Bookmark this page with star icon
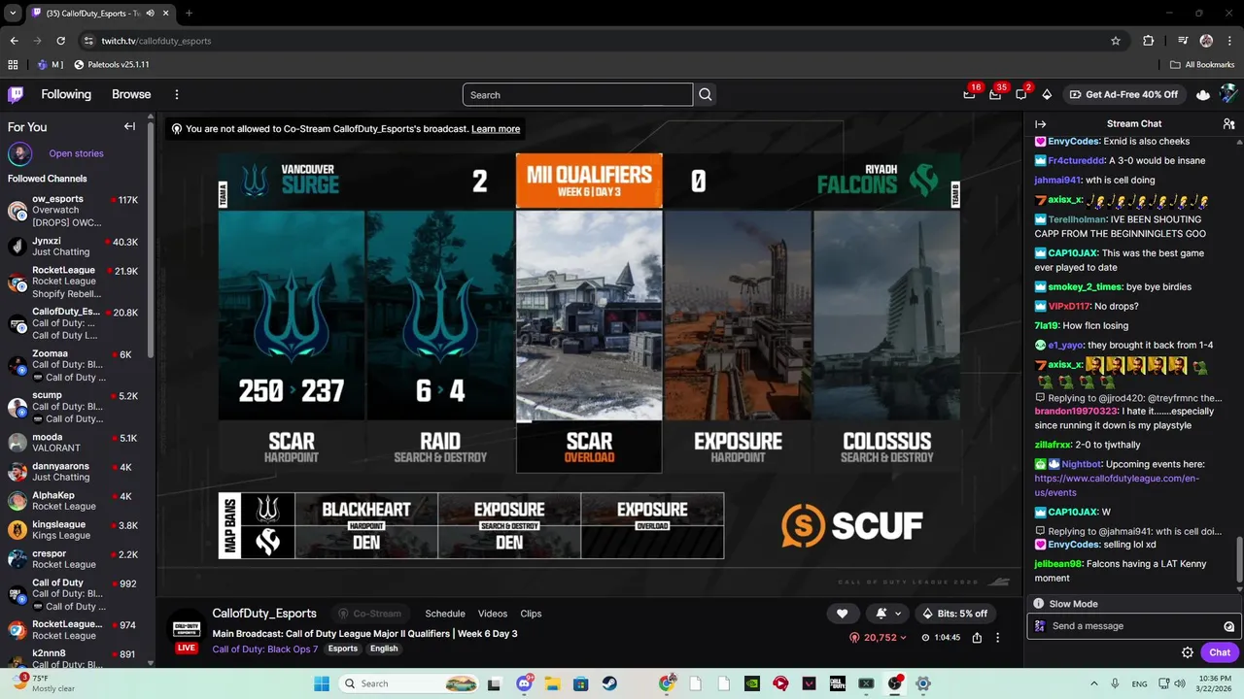 (1116, 41)
